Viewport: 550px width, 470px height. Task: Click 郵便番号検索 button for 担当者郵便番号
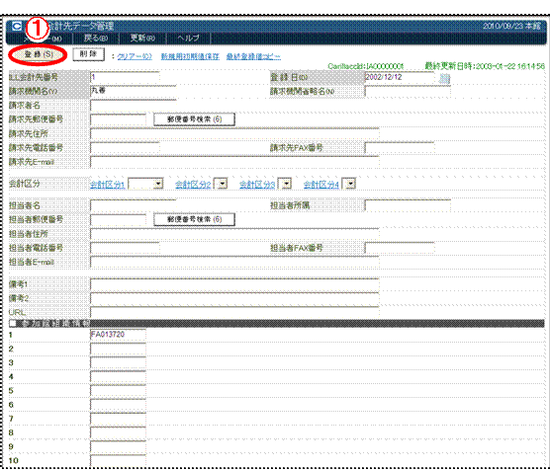pyautogui.click(x=194, y=219)
